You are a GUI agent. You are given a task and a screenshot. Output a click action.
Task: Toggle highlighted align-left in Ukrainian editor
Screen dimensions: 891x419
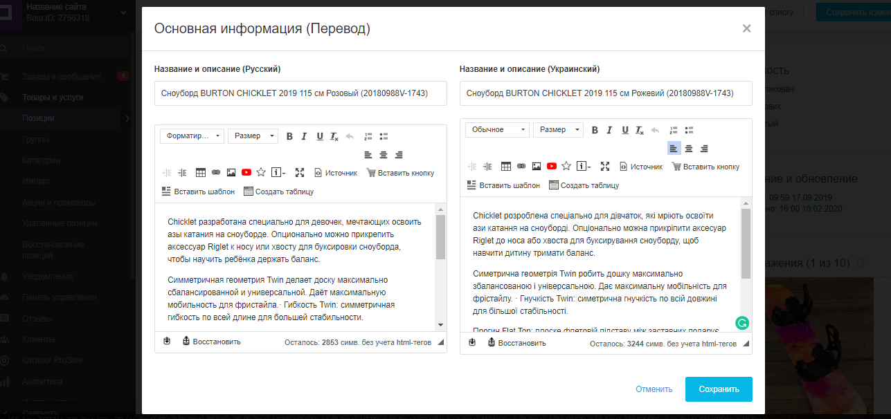click(674, 148)
